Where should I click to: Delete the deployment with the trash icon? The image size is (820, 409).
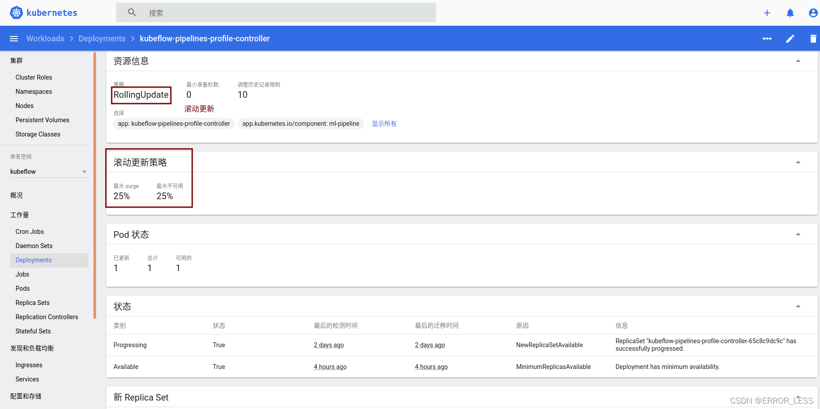813,39
